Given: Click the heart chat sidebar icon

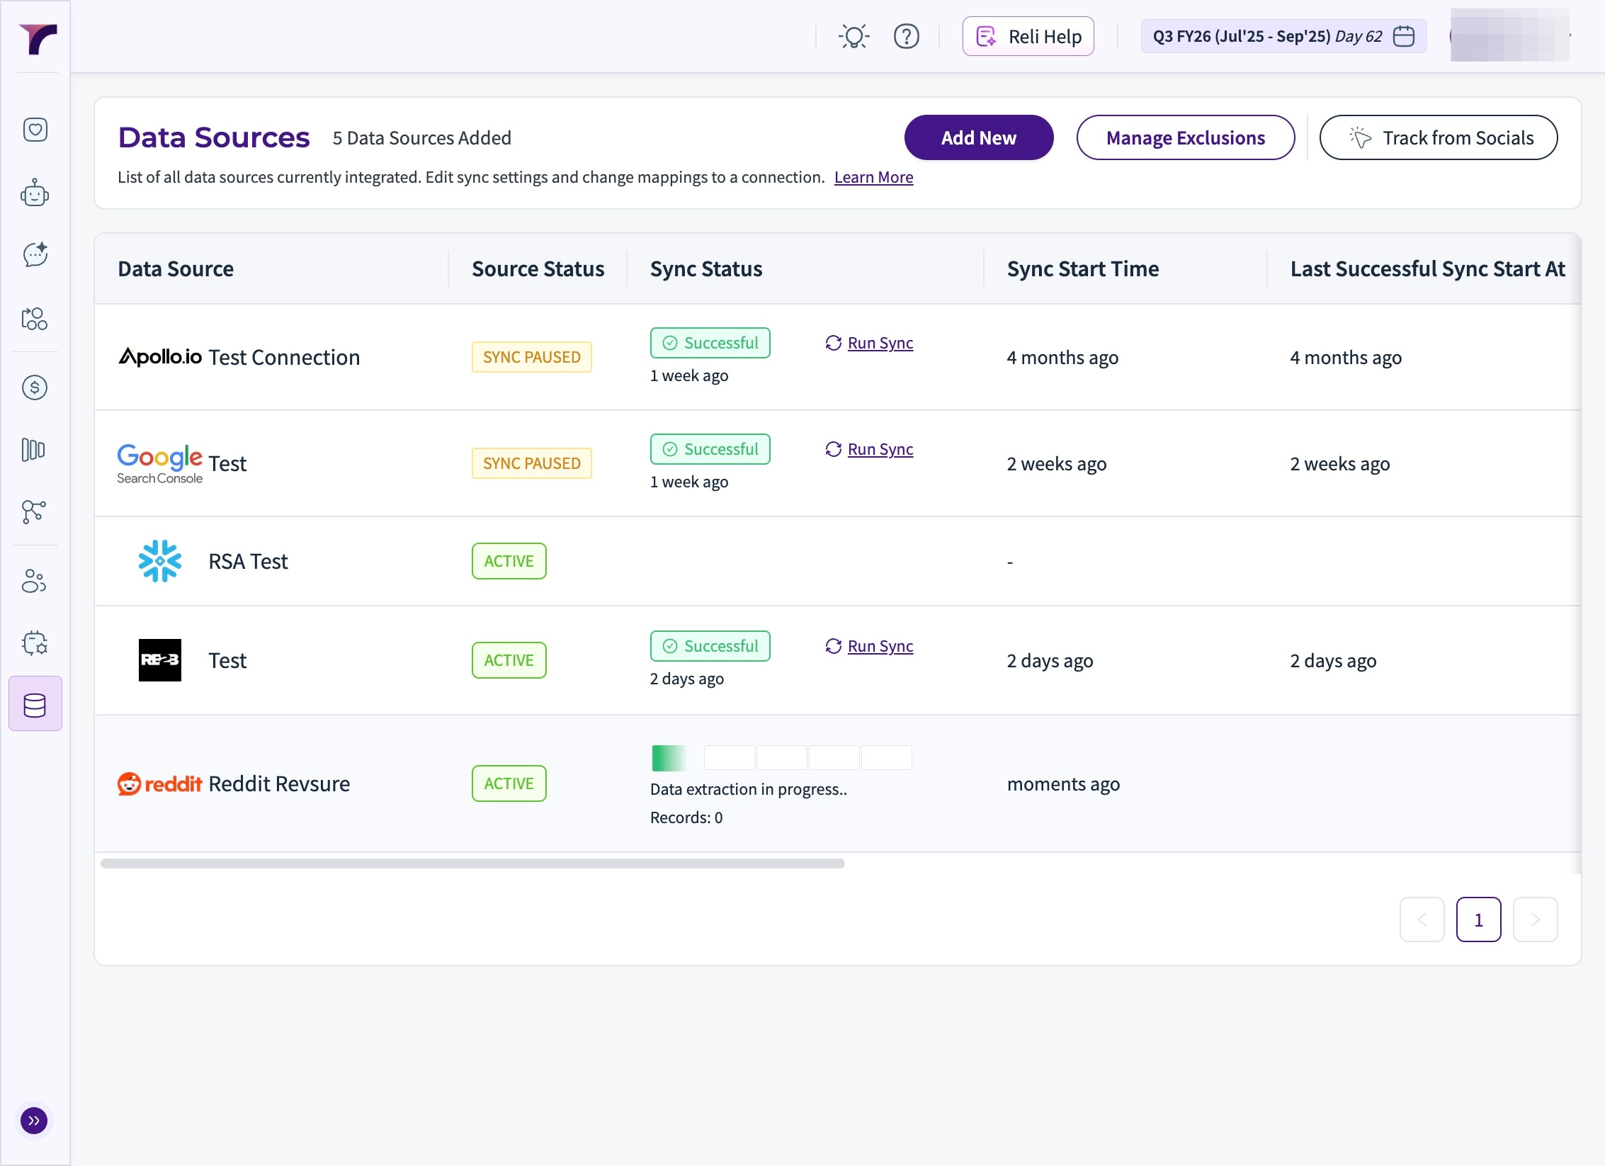Looking at the screenshot, I should [x=35, y=130].
